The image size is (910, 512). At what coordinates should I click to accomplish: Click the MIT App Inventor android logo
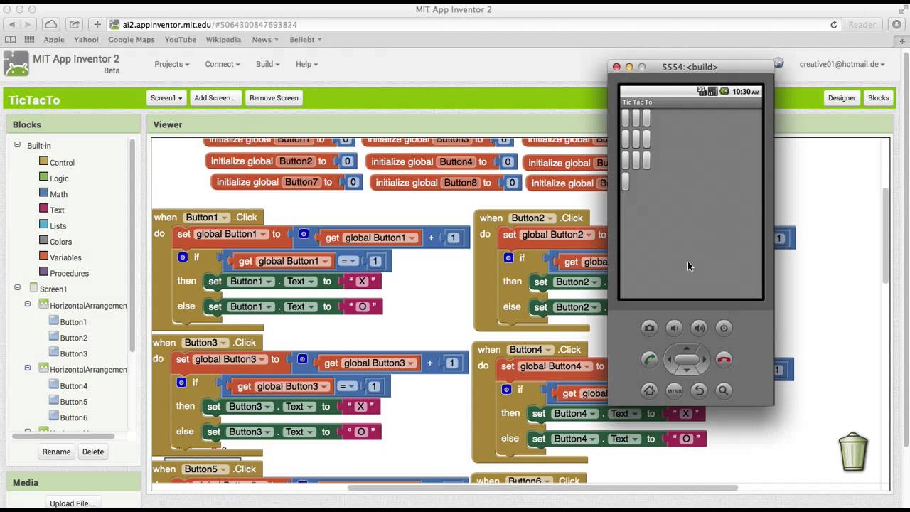click(16, 64)
